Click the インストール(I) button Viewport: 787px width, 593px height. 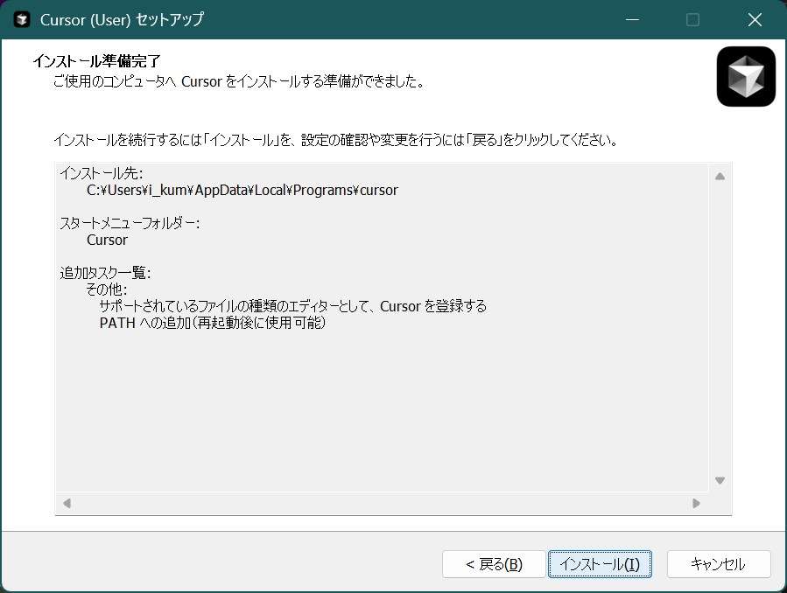click(600, 564)
